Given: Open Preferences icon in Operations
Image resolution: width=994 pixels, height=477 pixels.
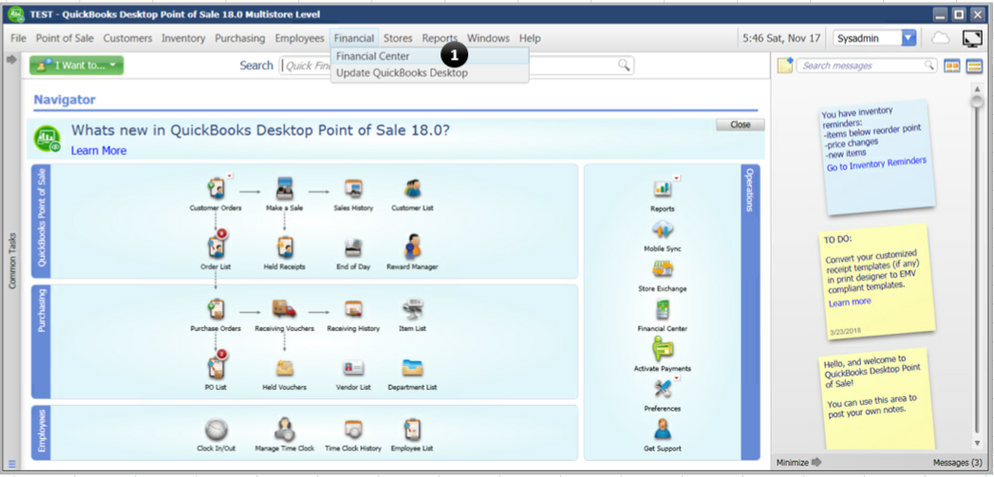Looking at the screenshot, I should tap(663, 389).
